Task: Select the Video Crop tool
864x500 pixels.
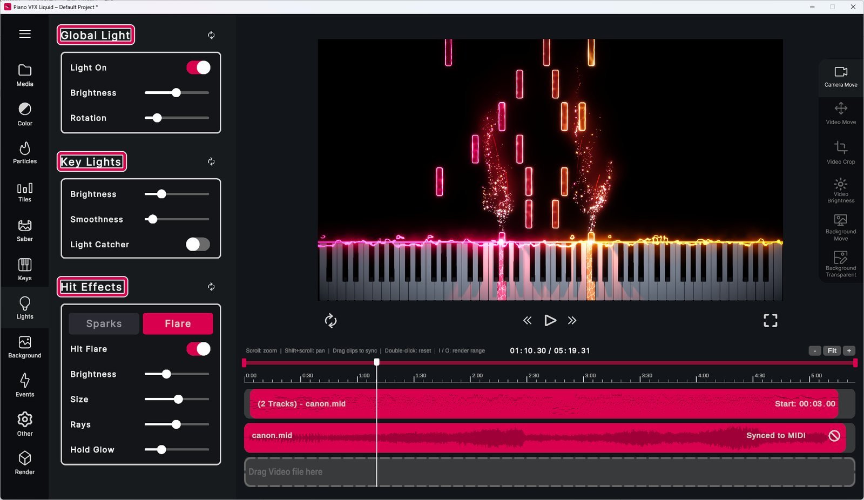Action: [x=841, y=153]
